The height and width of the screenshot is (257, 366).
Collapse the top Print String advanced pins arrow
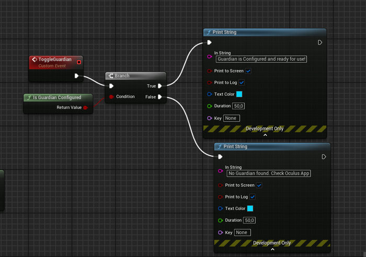coord(265,135)
